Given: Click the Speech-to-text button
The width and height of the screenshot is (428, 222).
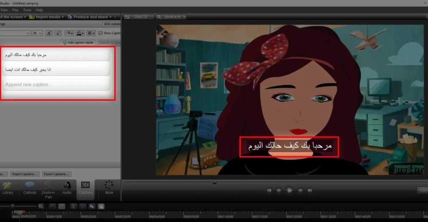Looking at the screenshot, I should tap(109, 43).
